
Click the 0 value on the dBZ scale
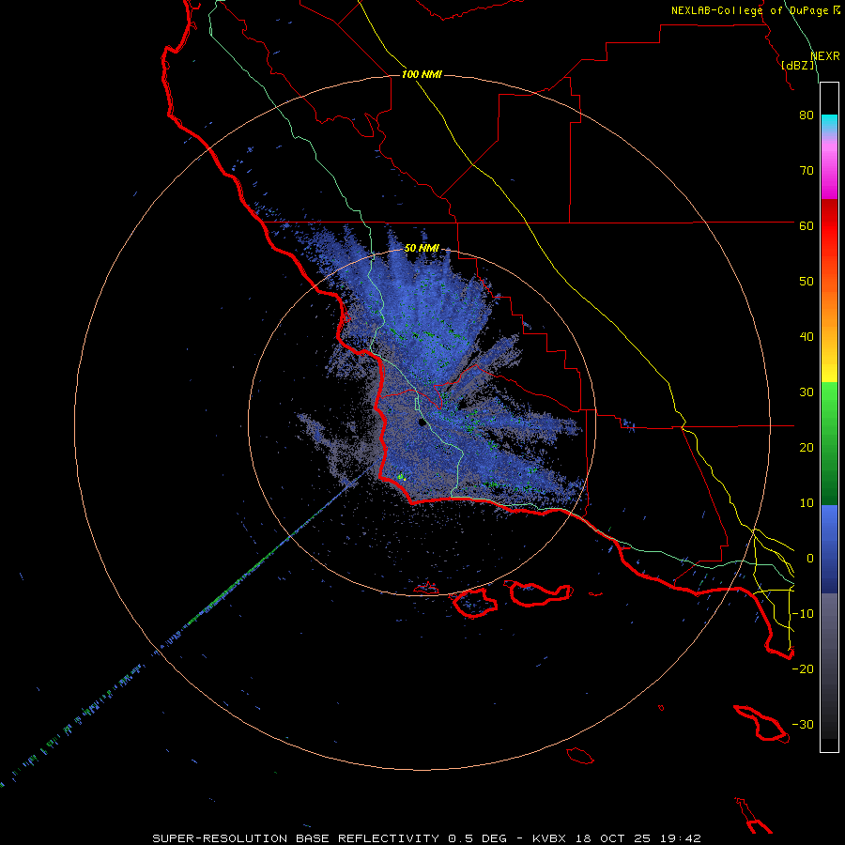point(809,559)
